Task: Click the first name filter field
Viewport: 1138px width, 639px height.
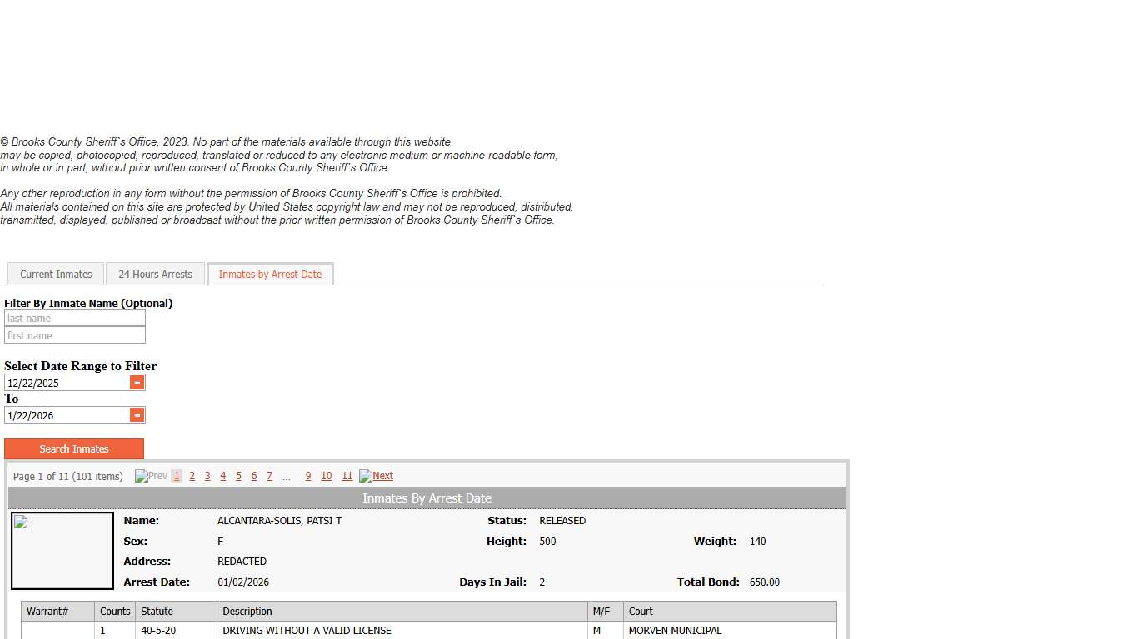Action: (x=75, y=336)
